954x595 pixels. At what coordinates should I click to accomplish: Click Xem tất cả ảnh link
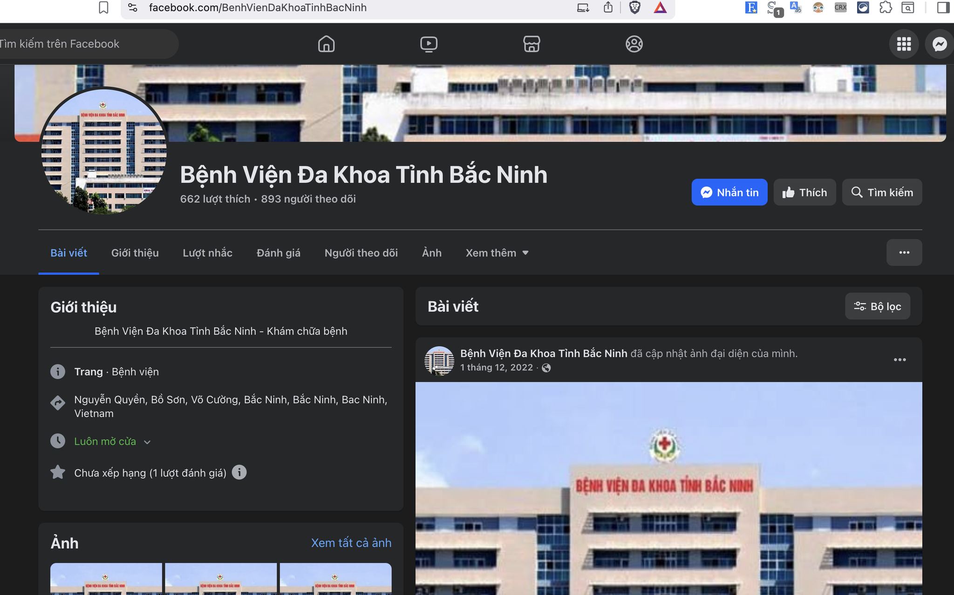tap(351, 543)
